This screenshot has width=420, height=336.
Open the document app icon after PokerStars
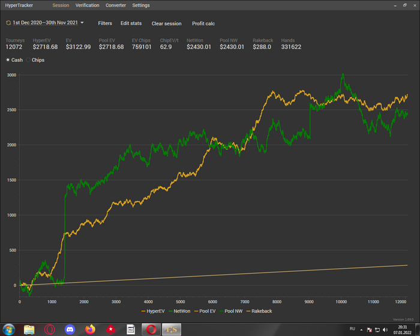[x=131, y=329]
